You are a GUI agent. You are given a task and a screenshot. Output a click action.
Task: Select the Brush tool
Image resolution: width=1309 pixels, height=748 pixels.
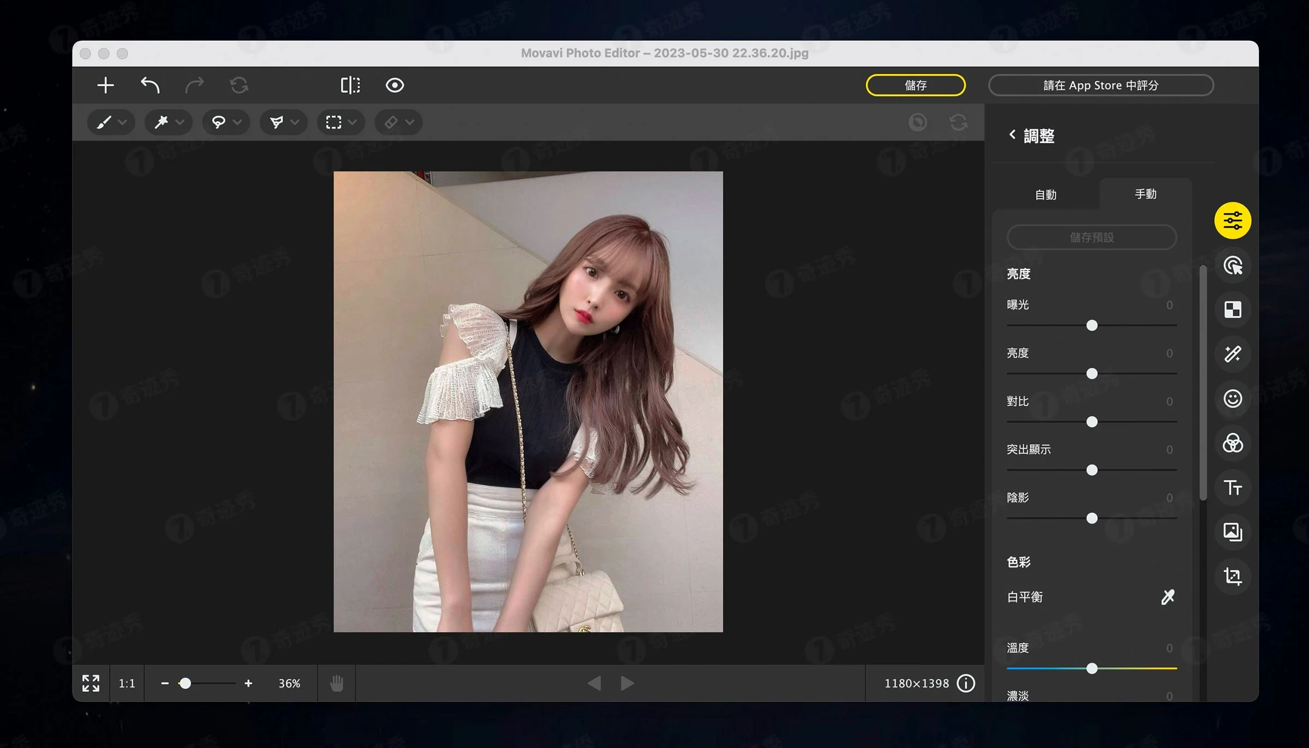(x=104, y=122)
